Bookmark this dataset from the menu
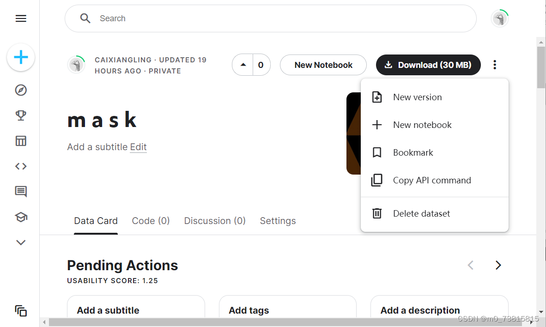The image size is (546, 327). [x=413, y=152]
